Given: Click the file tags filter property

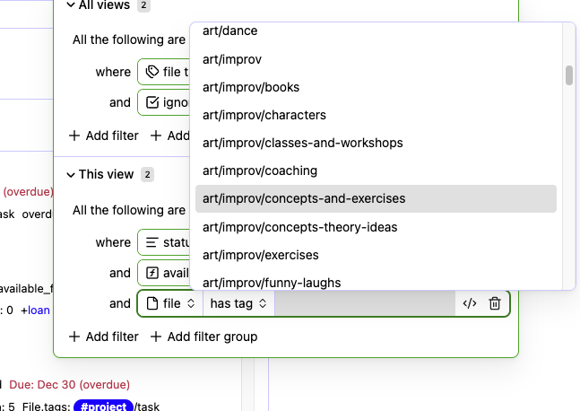Looking at the screenshot, I should pos(165,72).
